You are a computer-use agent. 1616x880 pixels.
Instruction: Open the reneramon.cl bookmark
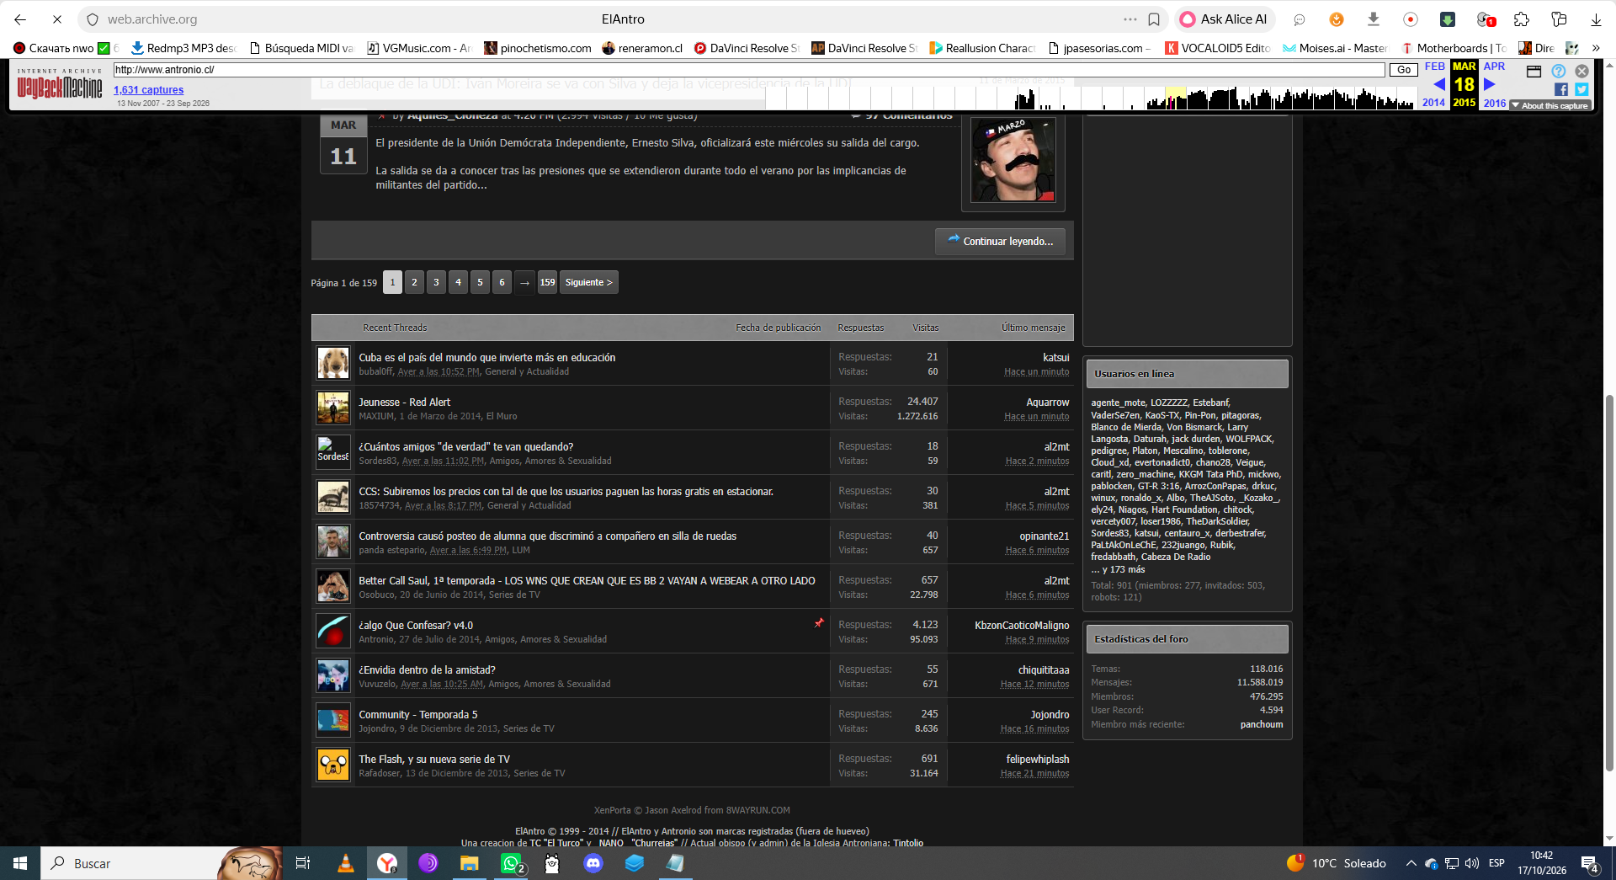[x=642, y=48]
